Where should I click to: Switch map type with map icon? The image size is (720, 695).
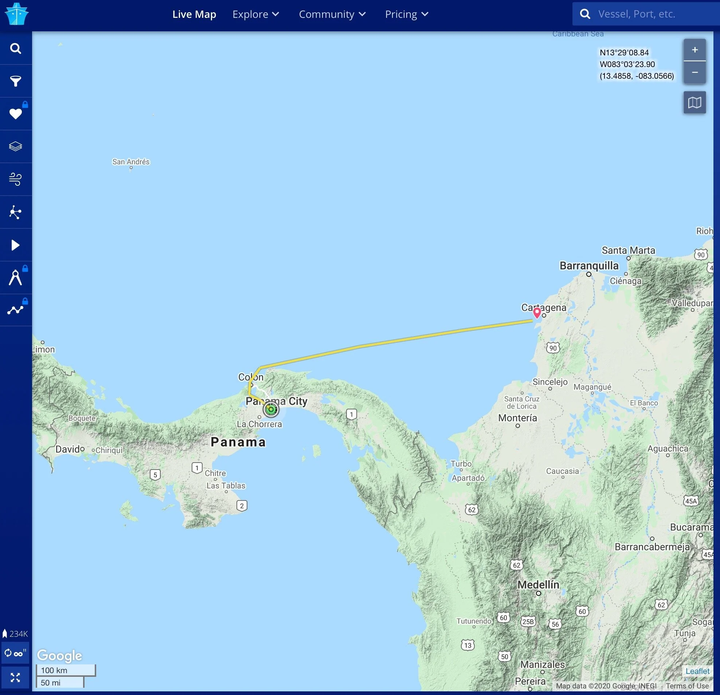(x=694, y=102)
